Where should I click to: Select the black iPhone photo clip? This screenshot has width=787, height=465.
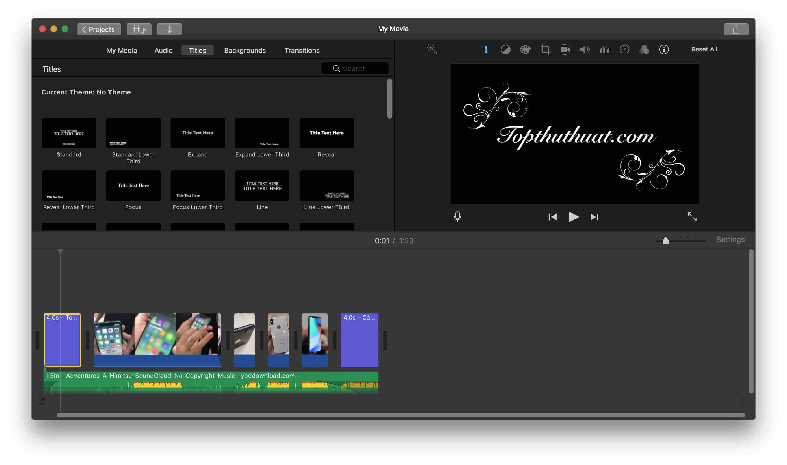click(244, 340)
